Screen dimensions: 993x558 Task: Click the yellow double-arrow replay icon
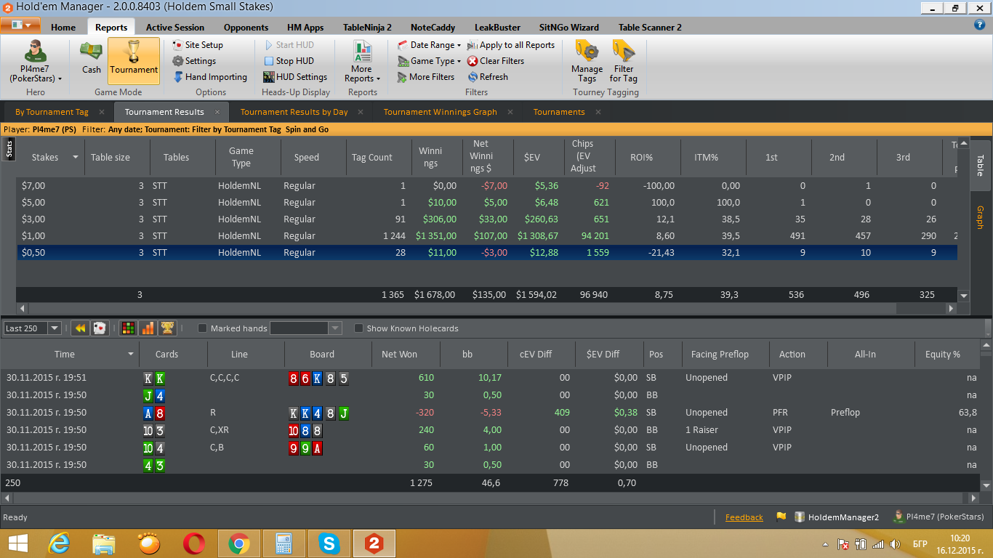(x=80, y=328)
